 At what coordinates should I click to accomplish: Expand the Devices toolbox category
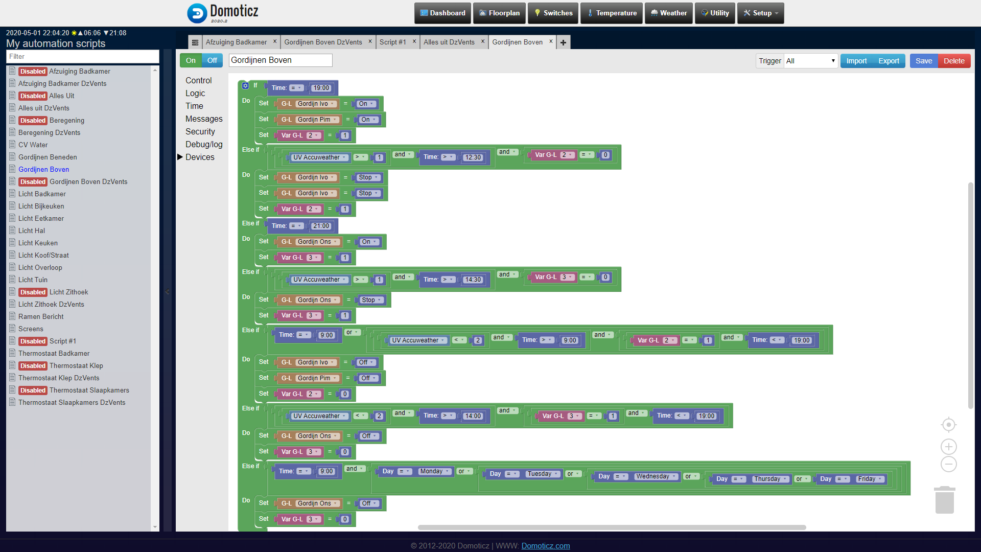pos(200,157)
